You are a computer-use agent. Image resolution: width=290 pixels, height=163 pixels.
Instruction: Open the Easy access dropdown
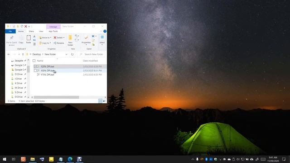click(x=77, y=40)
